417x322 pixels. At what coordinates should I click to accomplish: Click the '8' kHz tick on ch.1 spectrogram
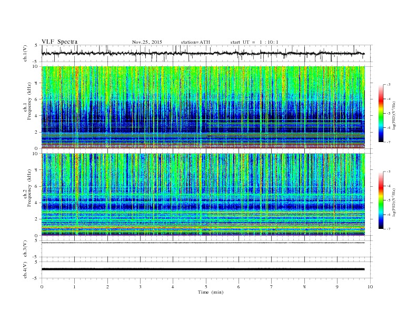36,83
